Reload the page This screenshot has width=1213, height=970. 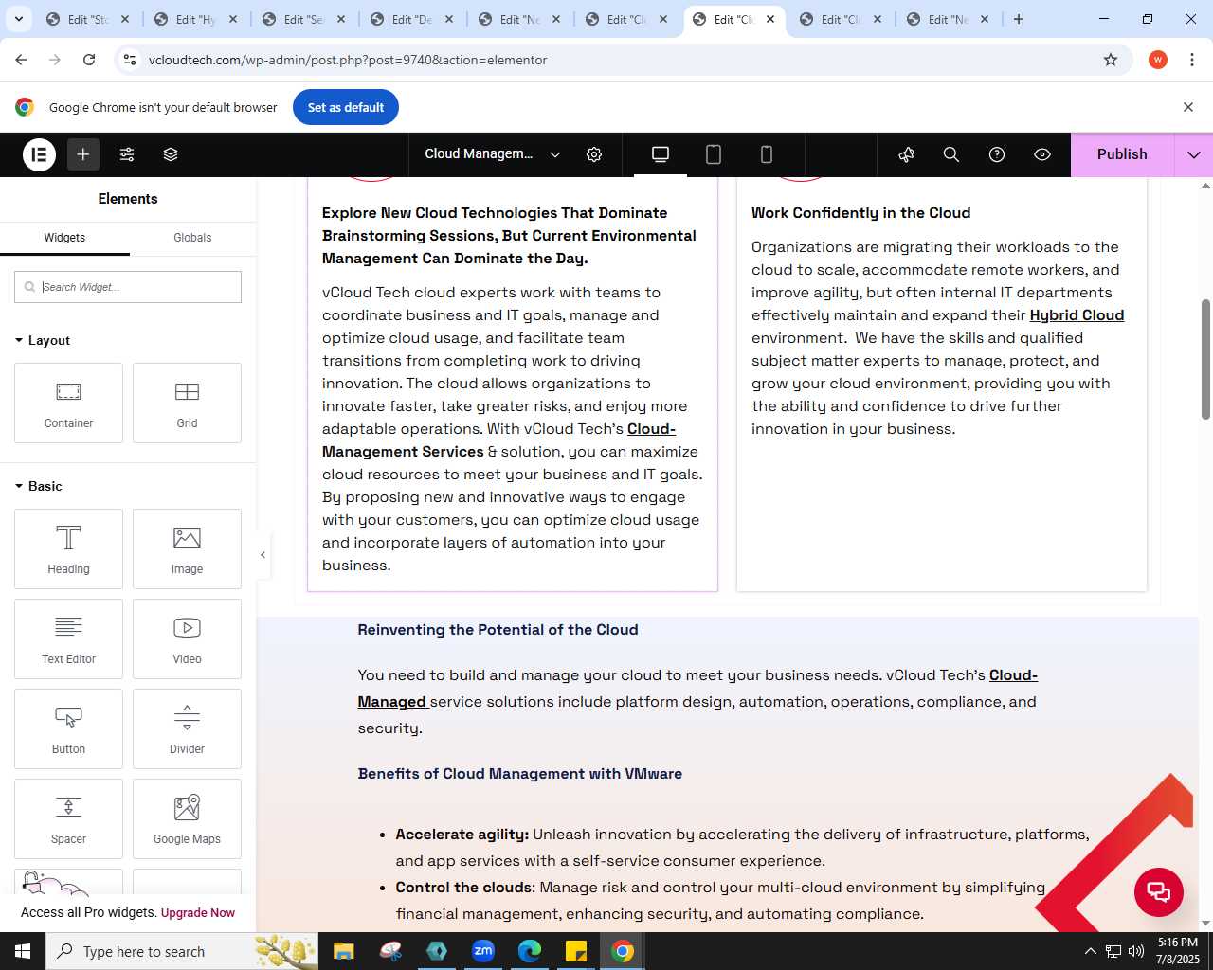pyautogui.click(x=89, y=60)
